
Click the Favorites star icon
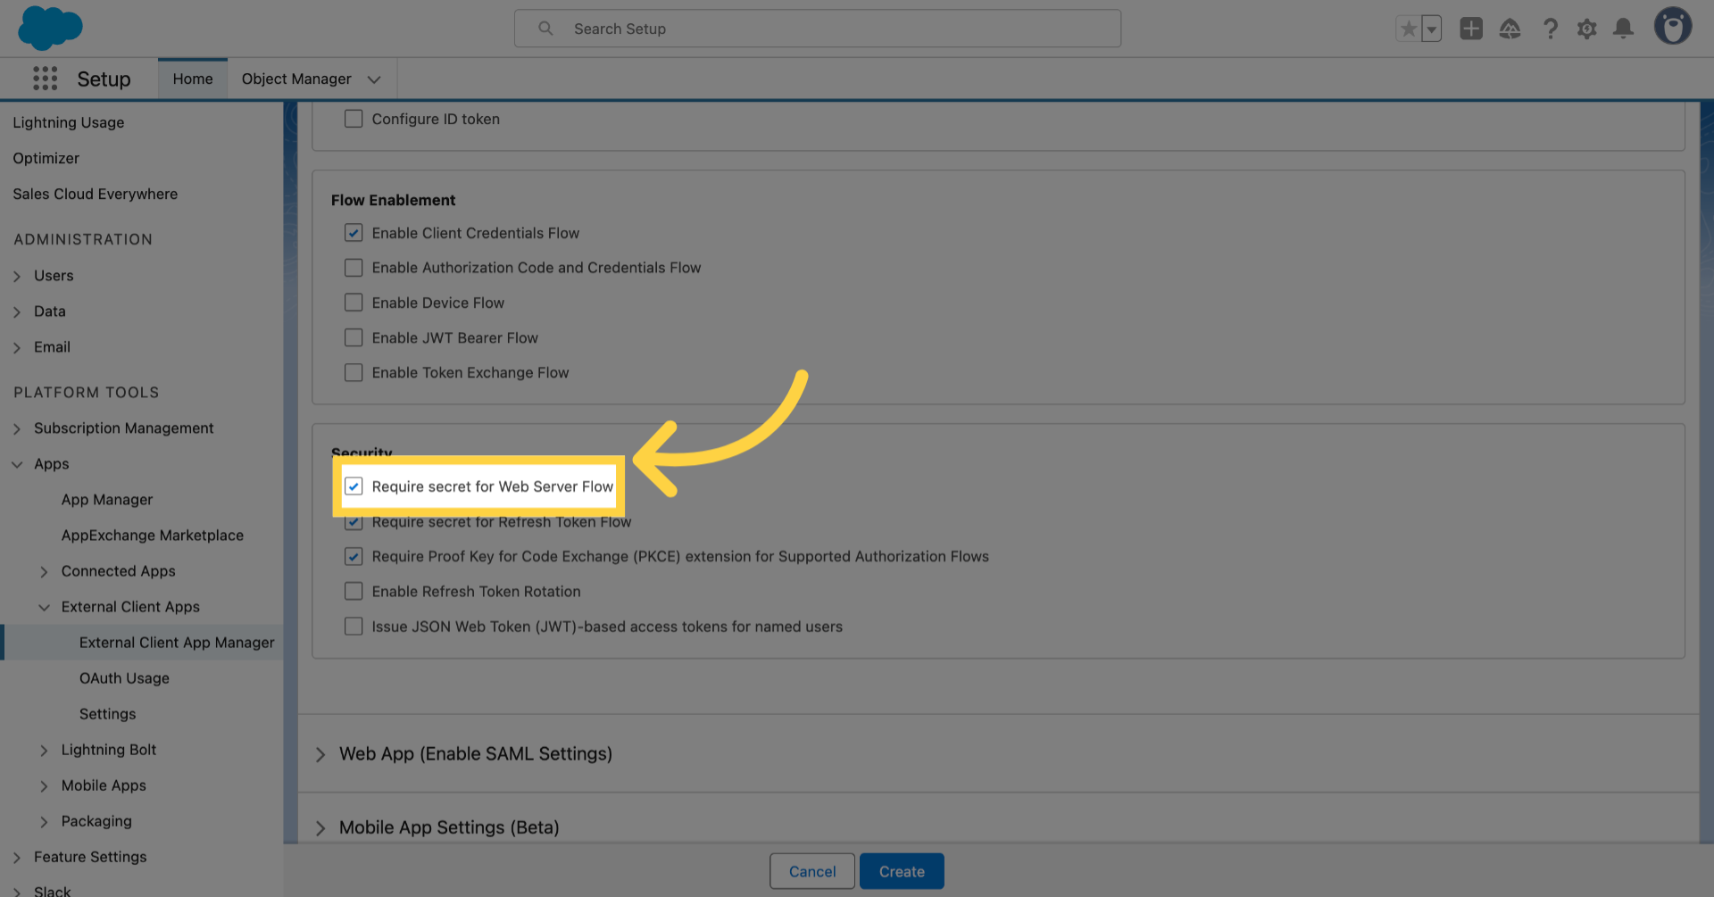pos(1408,29)
